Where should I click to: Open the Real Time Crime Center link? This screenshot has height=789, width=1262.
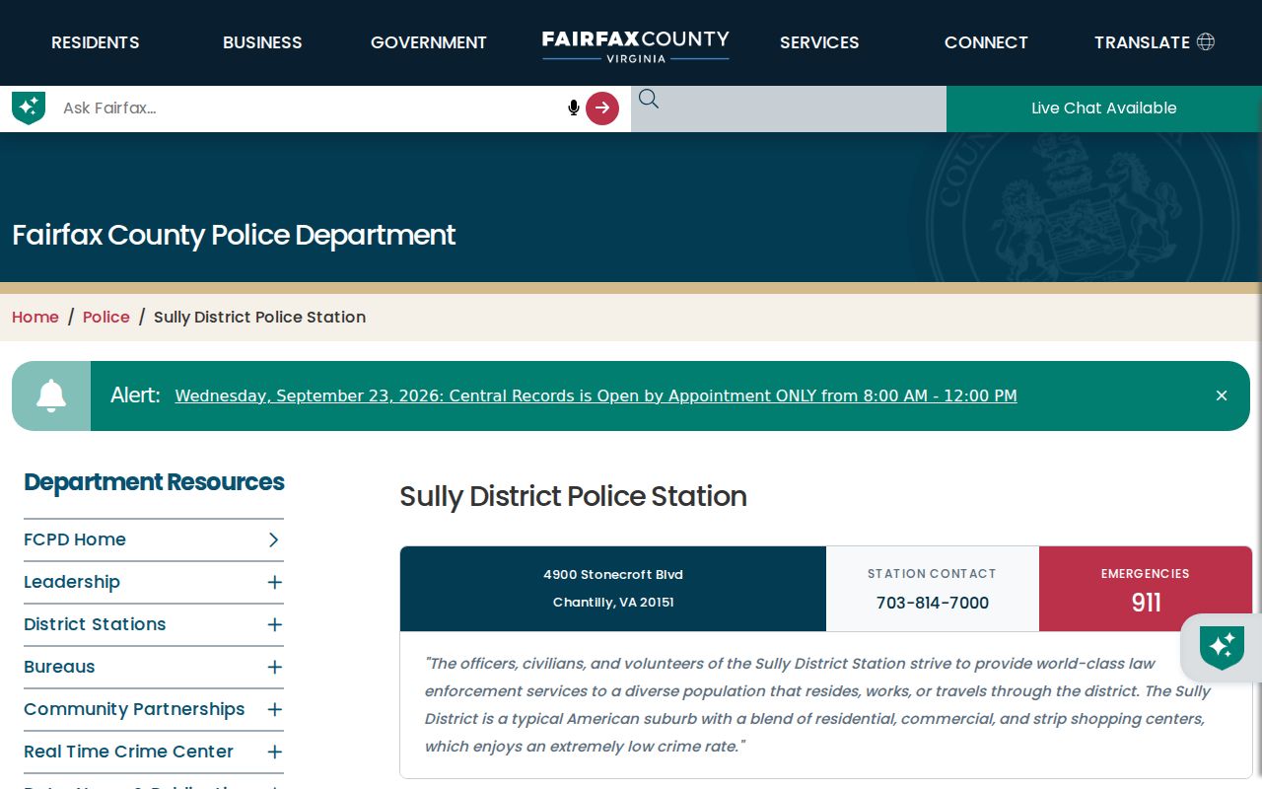point(129,752)
